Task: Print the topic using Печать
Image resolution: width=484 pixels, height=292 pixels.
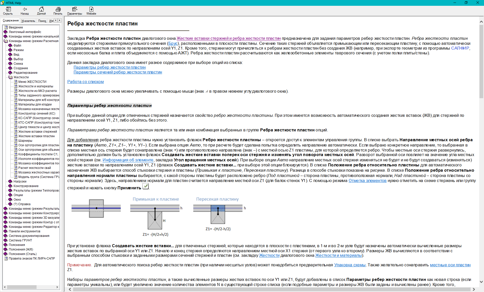Action: point(58,11)
